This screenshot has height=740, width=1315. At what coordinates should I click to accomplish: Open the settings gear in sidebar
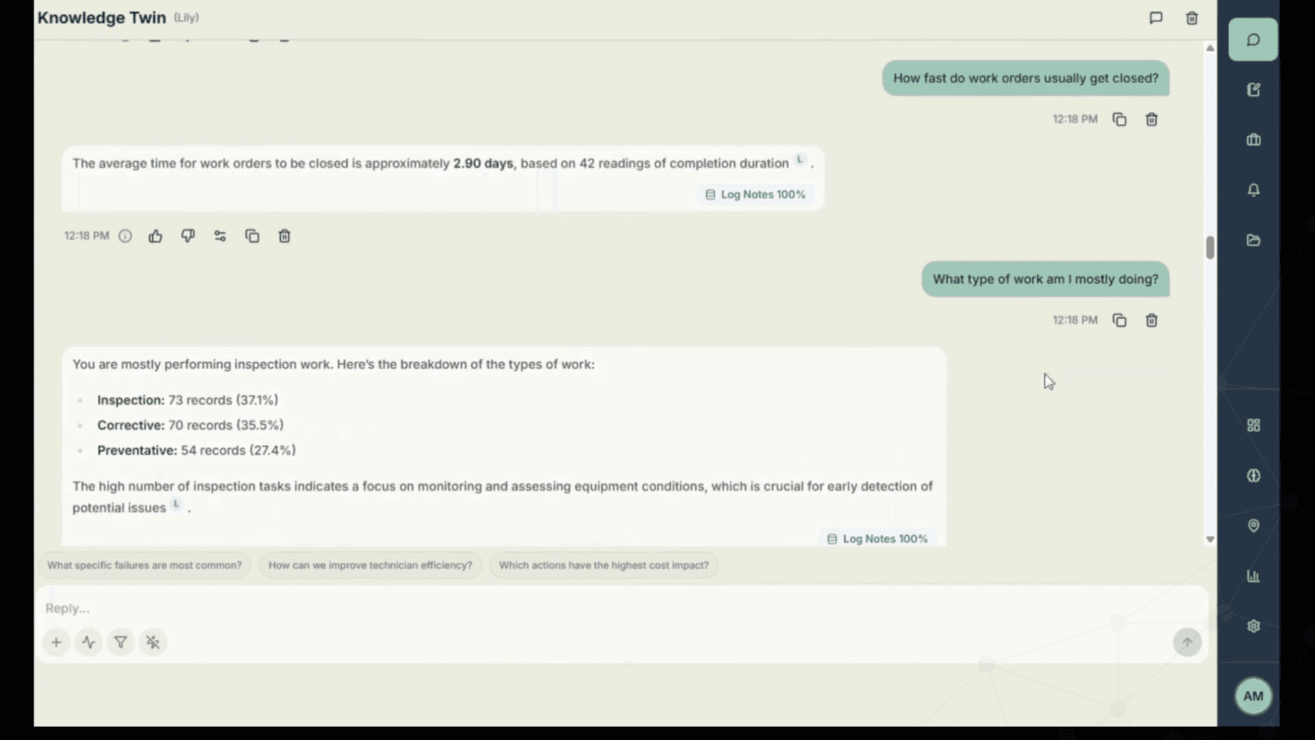point(1253,626)
